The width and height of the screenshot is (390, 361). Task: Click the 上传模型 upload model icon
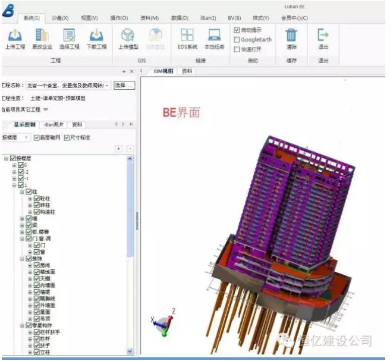[x=128, y=35]
